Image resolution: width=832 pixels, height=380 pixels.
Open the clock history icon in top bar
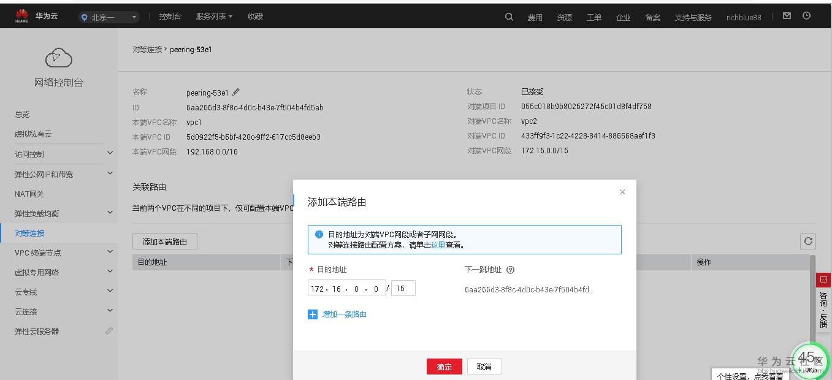(x=807, y=15)
